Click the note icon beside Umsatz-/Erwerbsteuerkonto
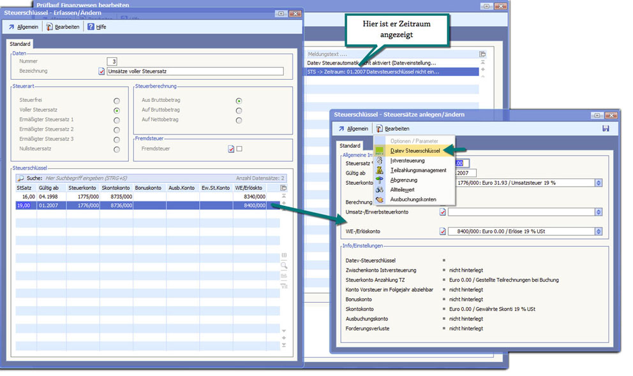Screen dimensions: 633x376 pos(443,212)
